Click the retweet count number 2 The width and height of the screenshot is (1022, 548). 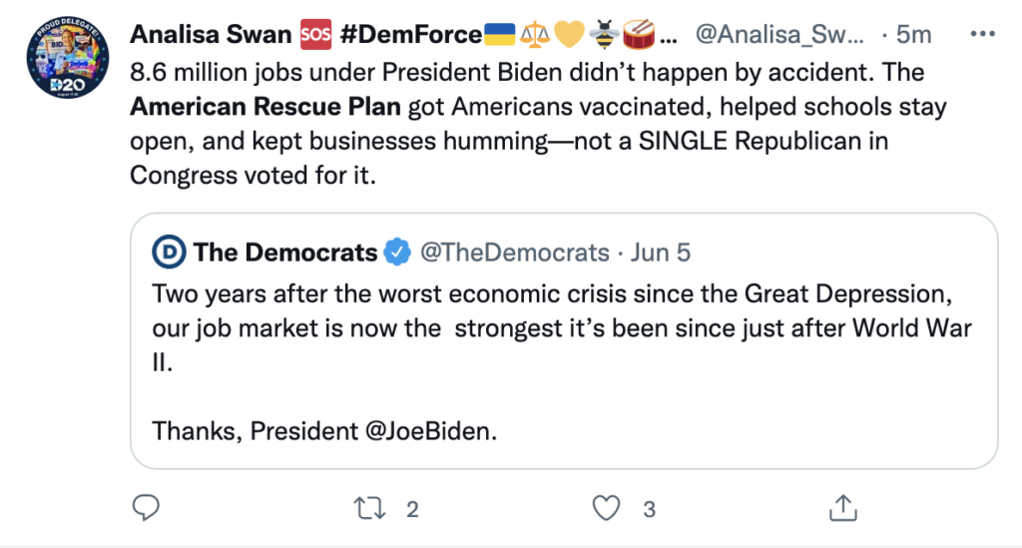click(412, 509)
